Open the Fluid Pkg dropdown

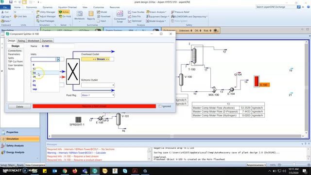113,95
